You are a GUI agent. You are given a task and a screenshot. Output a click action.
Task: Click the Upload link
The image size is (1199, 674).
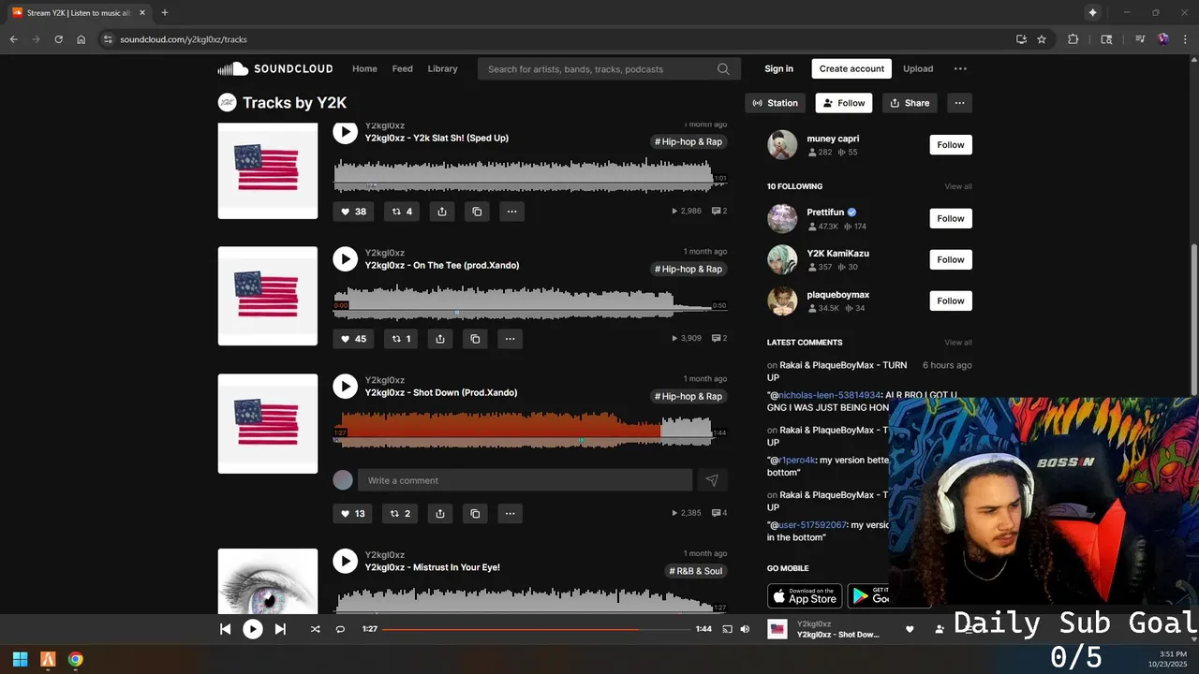tap(918, 68)
